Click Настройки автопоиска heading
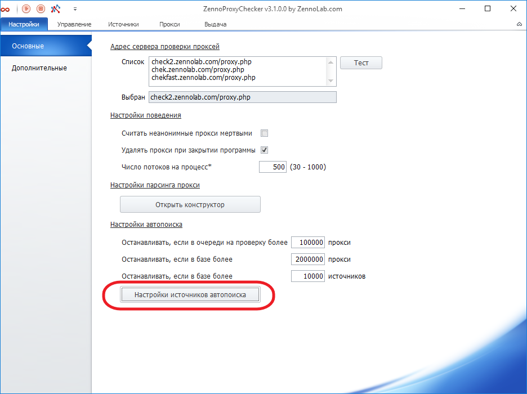The image size is (527, 394). (146, 225)
